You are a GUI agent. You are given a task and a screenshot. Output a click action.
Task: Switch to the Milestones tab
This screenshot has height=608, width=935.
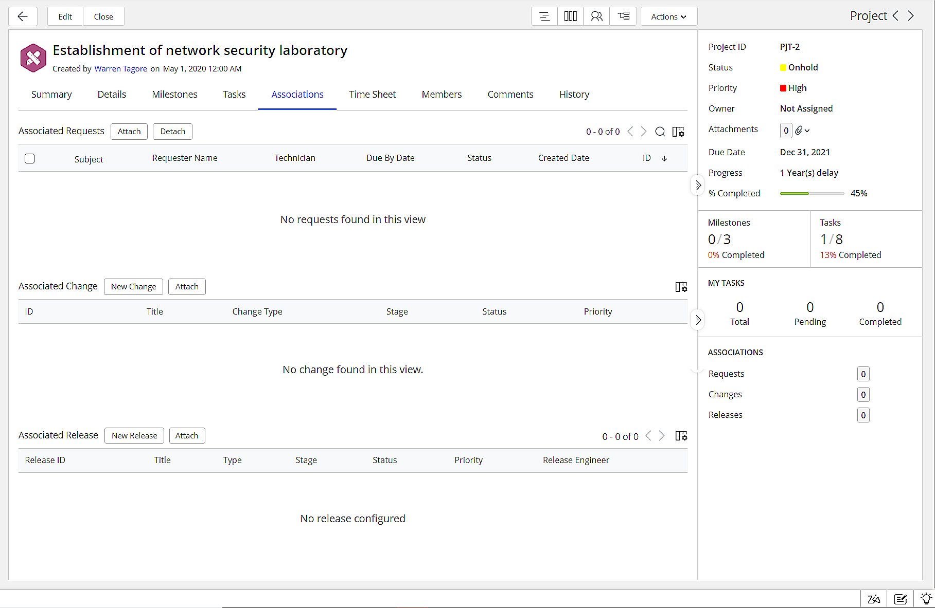175,95
